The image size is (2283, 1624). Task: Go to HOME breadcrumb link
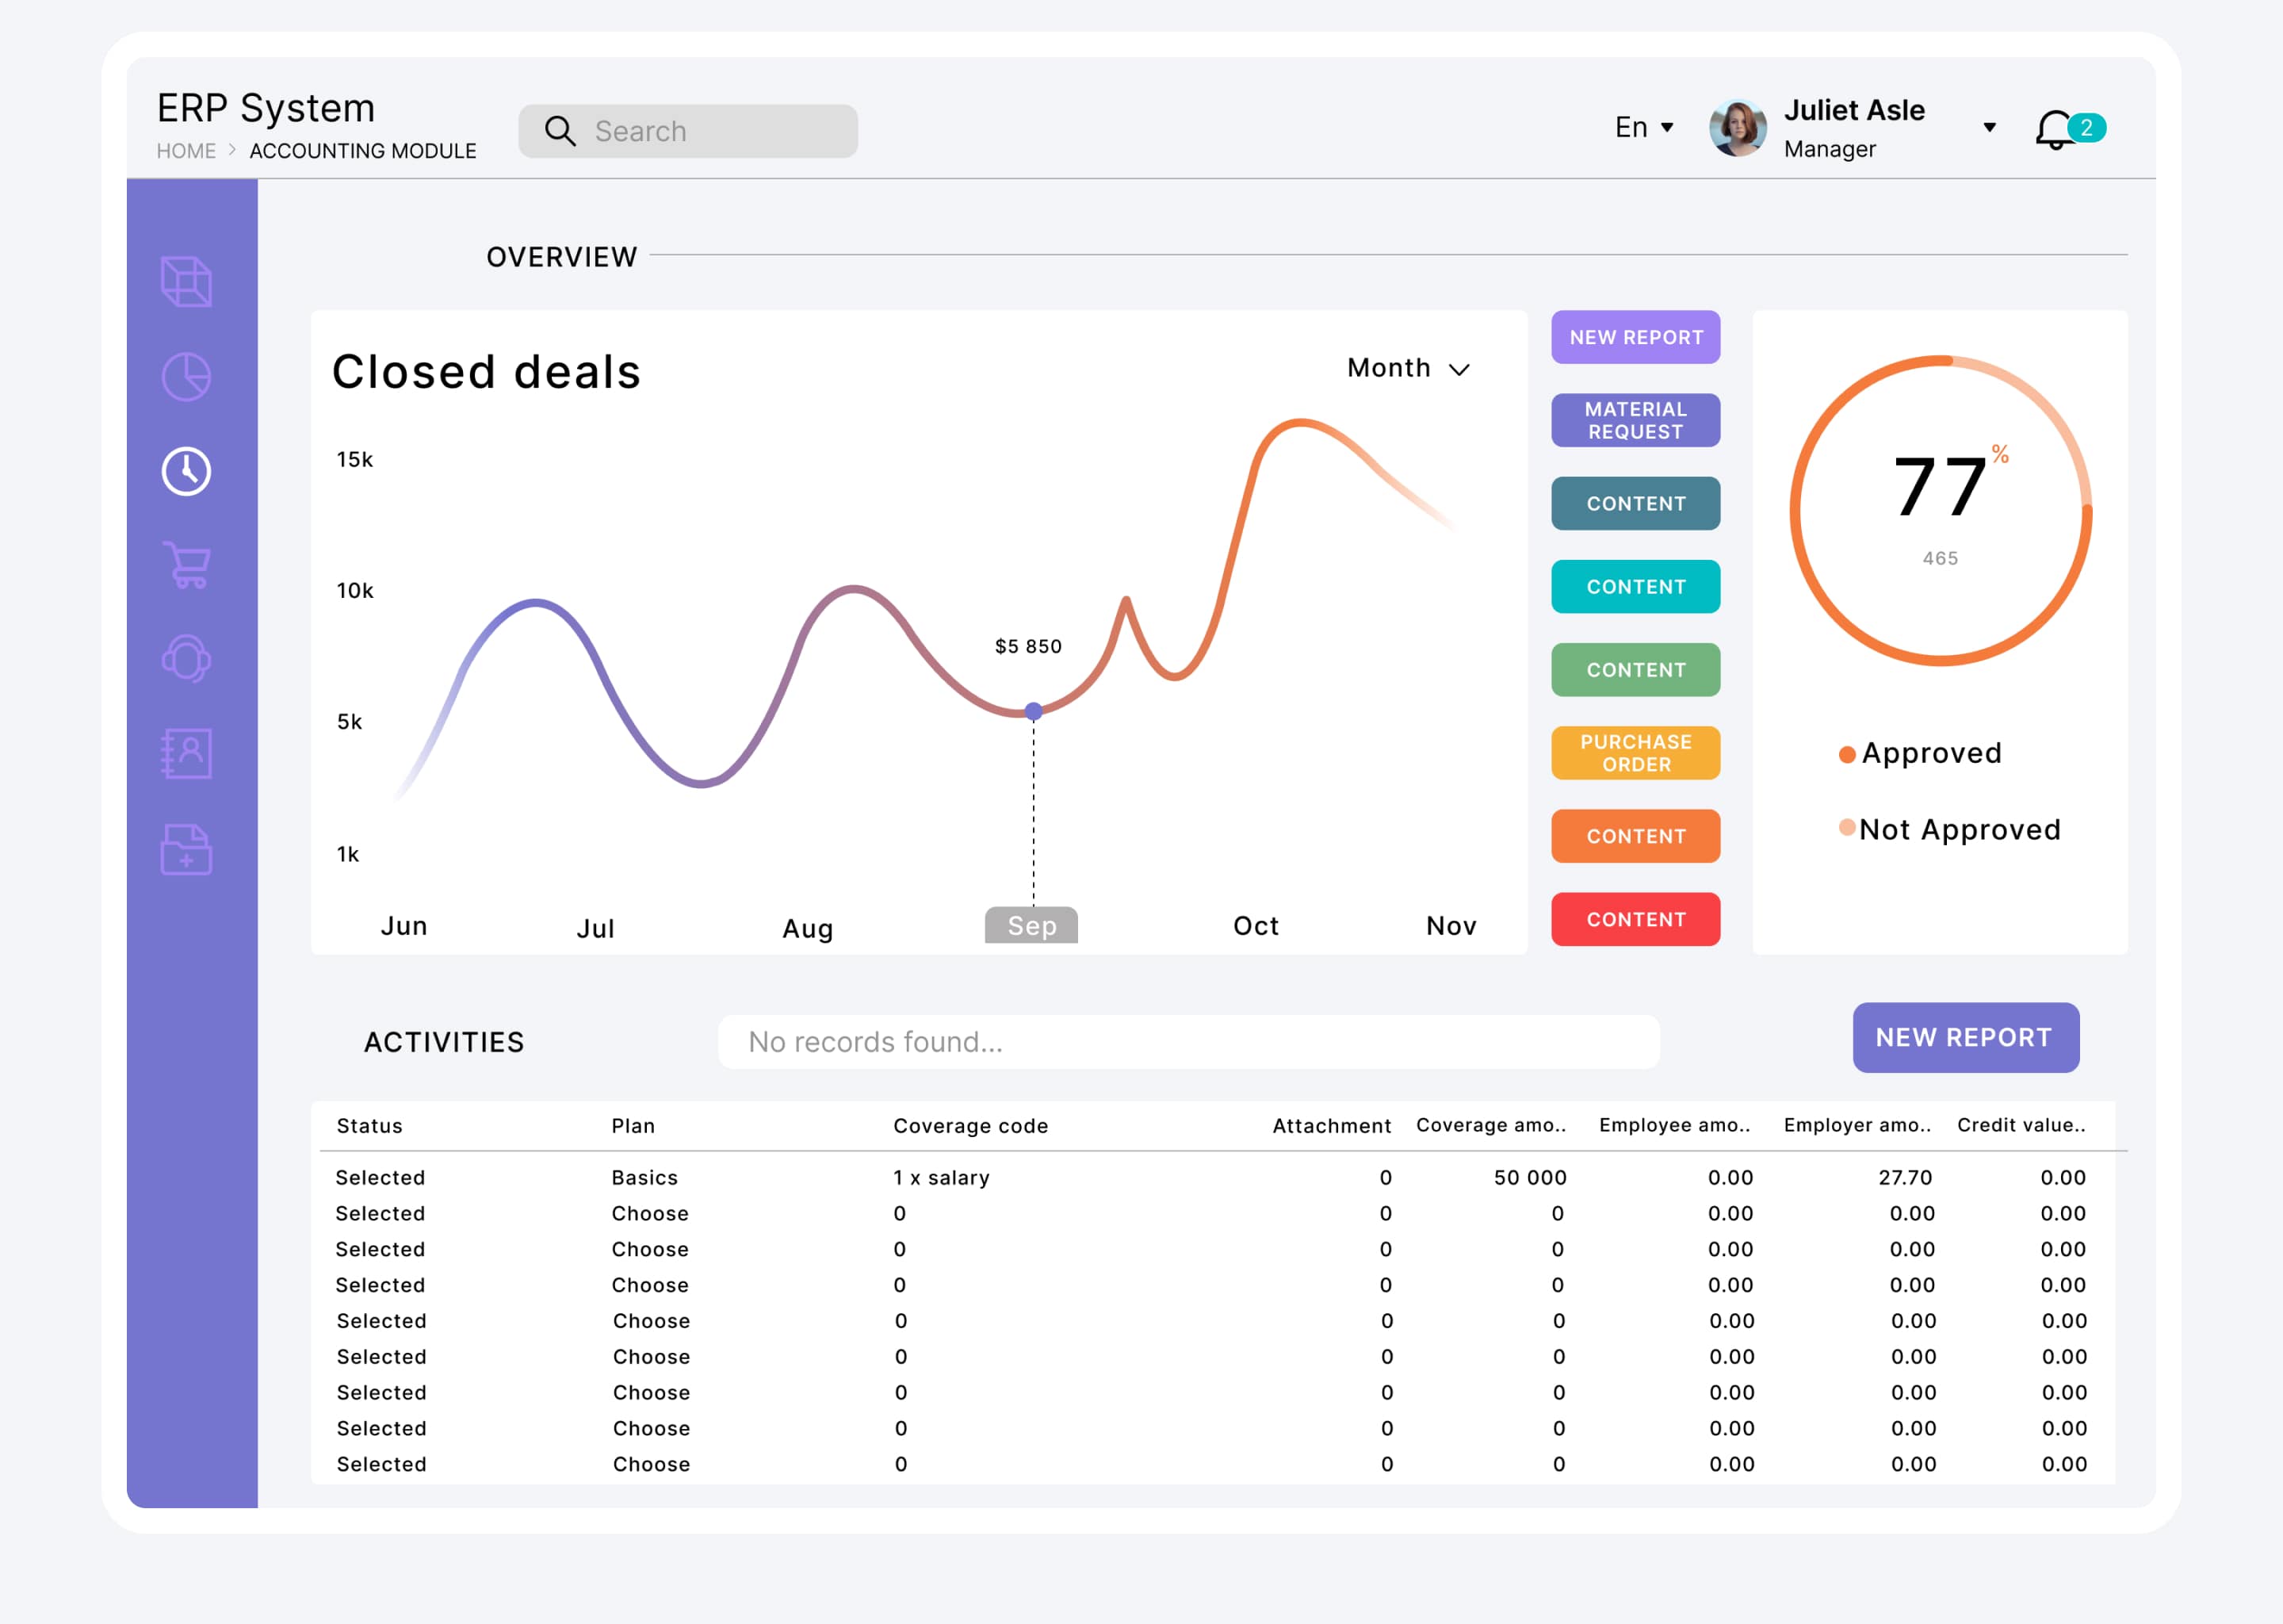click(186, 151)
